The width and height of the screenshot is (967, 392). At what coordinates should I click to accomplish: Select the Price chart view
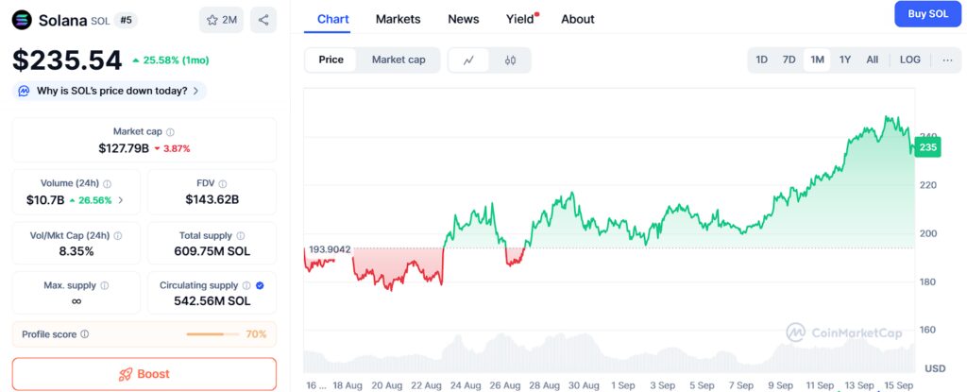pos(331,60)
